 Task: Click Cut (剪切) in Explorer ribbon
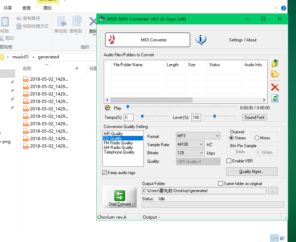(7, 38)
